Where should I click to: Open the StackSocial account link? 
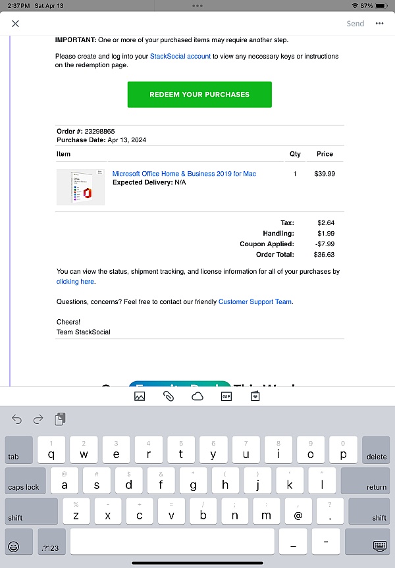point(180,57)
